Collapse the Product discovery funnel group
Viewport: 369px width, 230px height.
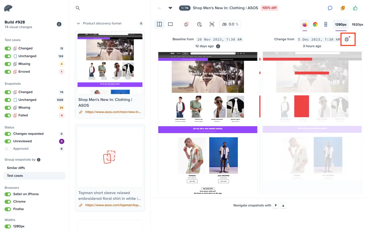point(78,24)
